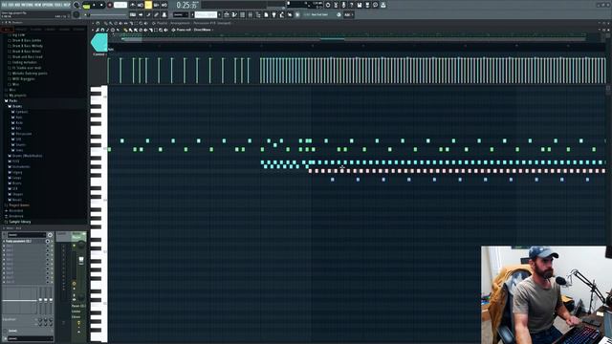Image resolution: width=612 pixels, height=344 pixels.
Task: Select the Draw pencil tool in piano roll
Action: click(125, 30)
